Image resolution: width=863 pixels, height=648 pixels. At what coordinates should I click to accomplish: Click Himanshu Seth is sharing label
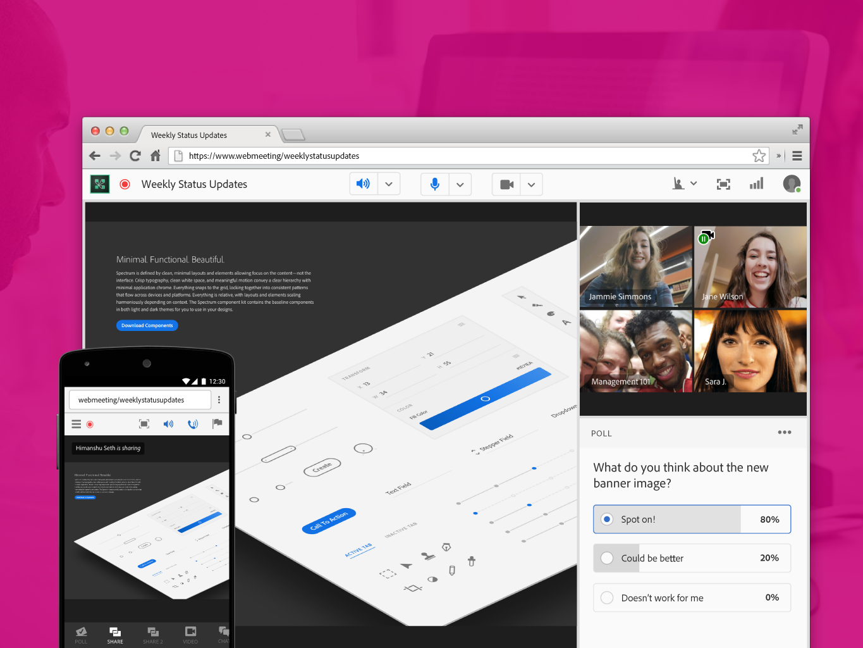108,448
